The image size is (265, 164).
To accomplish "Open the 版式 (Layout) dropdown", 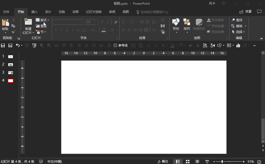I will pos(42,20).
